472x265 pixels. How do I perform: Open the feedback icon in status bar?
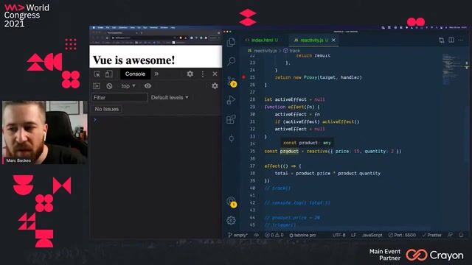point(450,235)
